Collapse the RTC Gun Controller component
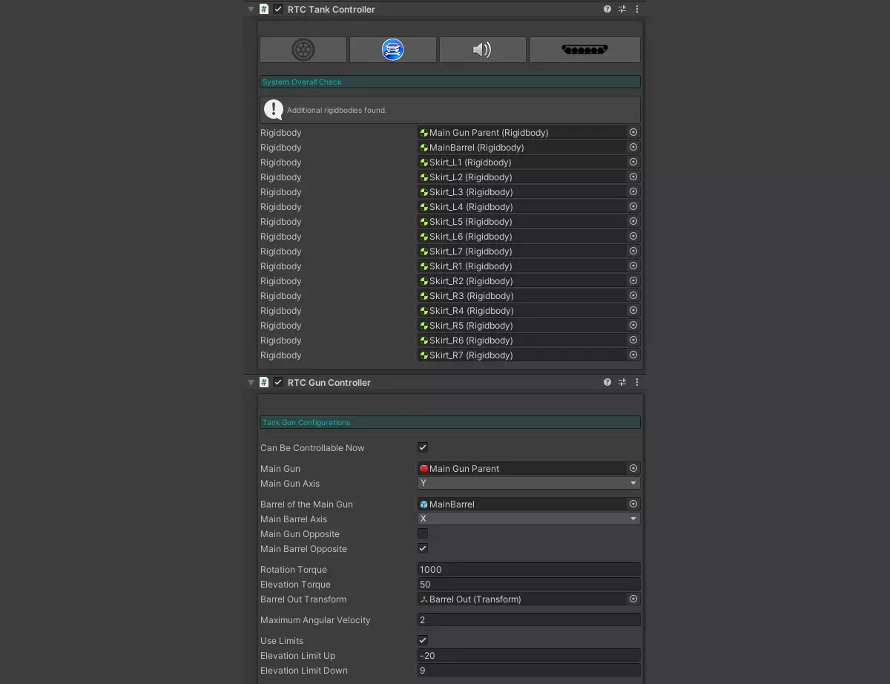The height and width of the screenshot is (684, 890). coord(251,383)
